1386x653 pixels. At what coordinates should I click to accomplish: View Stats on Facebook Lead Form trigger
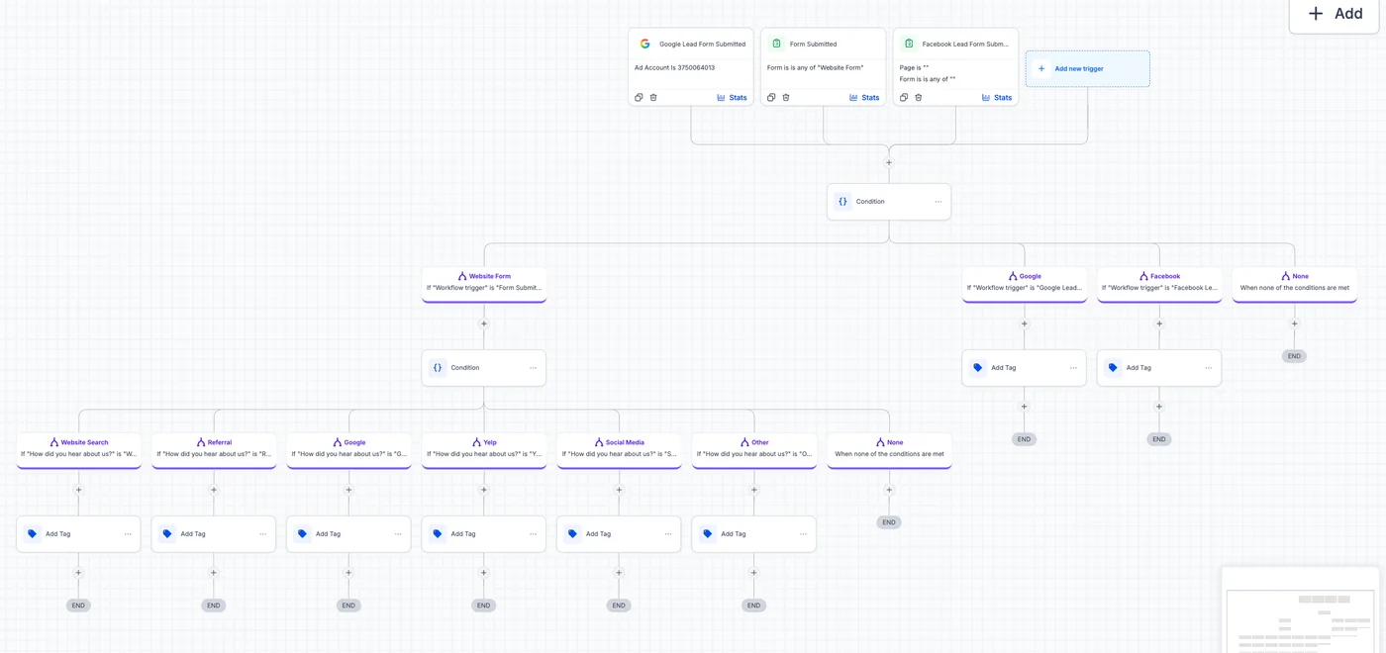tap(997, 97)
